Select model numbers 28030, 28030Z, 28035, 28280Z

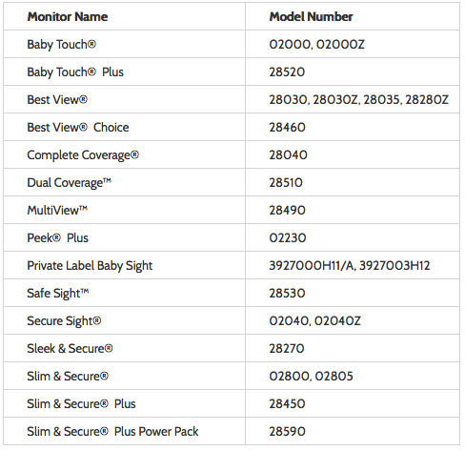coord(358,99)
